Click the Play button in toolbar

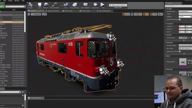(103, 5)
